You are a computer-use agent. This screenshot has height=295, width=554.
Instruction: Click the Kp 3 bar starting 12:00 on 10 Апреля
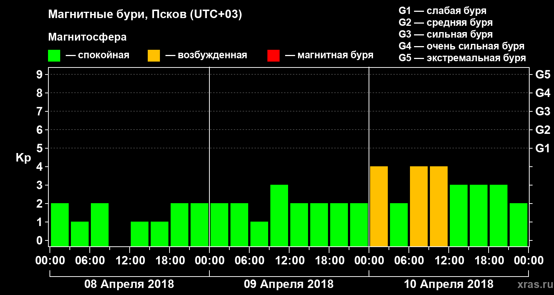[459, 215]
